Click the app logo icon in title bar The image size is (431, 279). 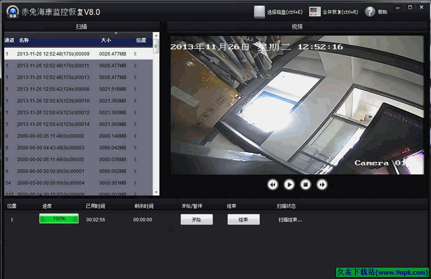click(x=12, y=12)
